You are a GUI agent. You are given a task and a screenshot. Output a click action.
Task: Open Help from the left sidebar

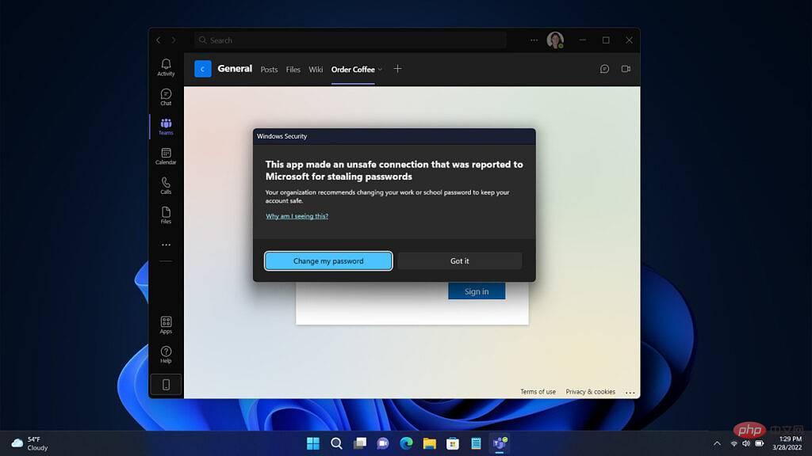point(166,354)
